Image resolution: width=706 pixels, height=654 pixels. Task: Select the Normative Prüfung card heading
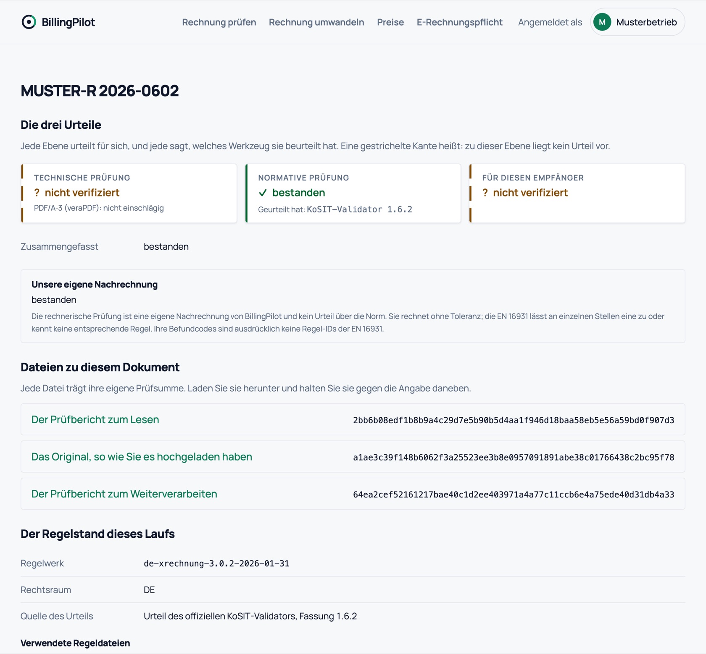303,178
